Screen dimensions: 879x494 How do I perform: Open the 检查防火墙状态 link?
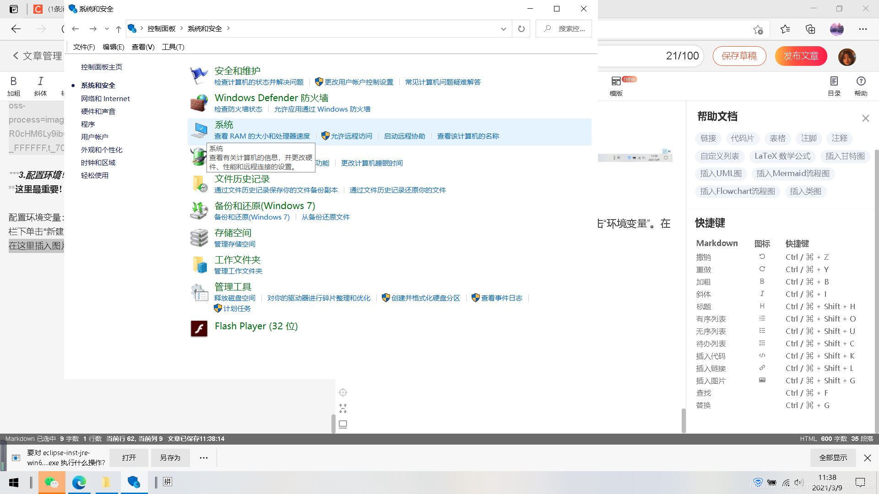point(238,109)
